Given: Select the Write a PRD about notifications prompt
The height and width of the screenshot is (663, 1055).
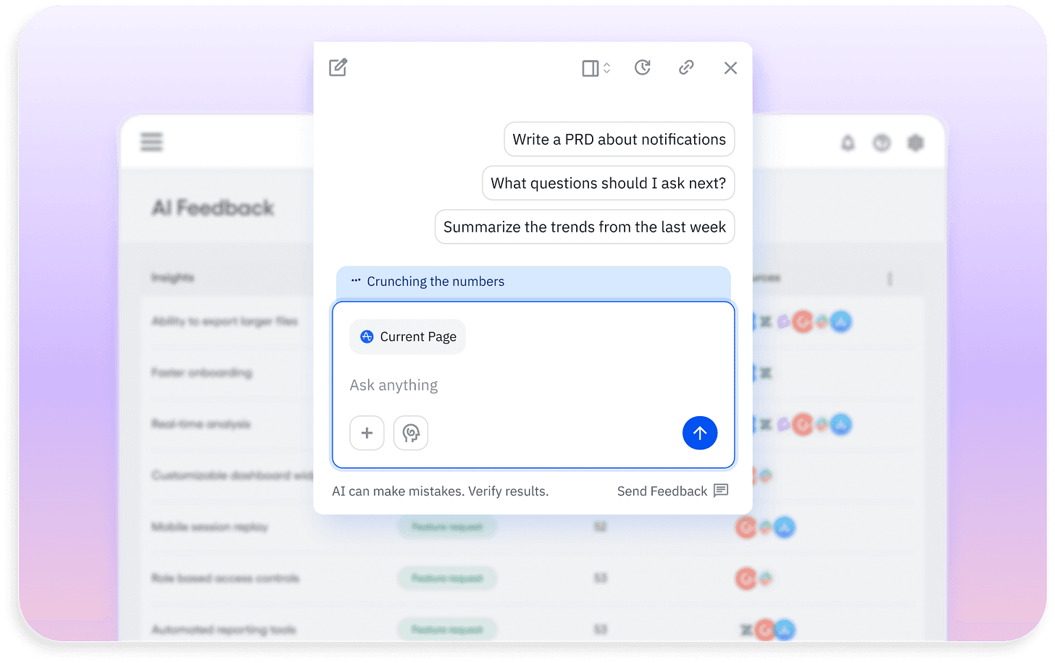Looking at the screenshot, I should point(619,139).
